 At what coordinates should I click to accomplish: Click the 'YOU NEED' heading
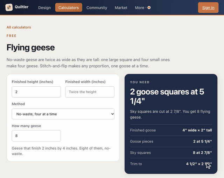click(x=140, y=82)
